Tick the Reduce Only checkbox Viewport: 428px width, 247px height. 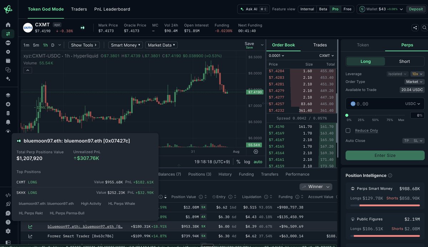[x=348, y=130]
